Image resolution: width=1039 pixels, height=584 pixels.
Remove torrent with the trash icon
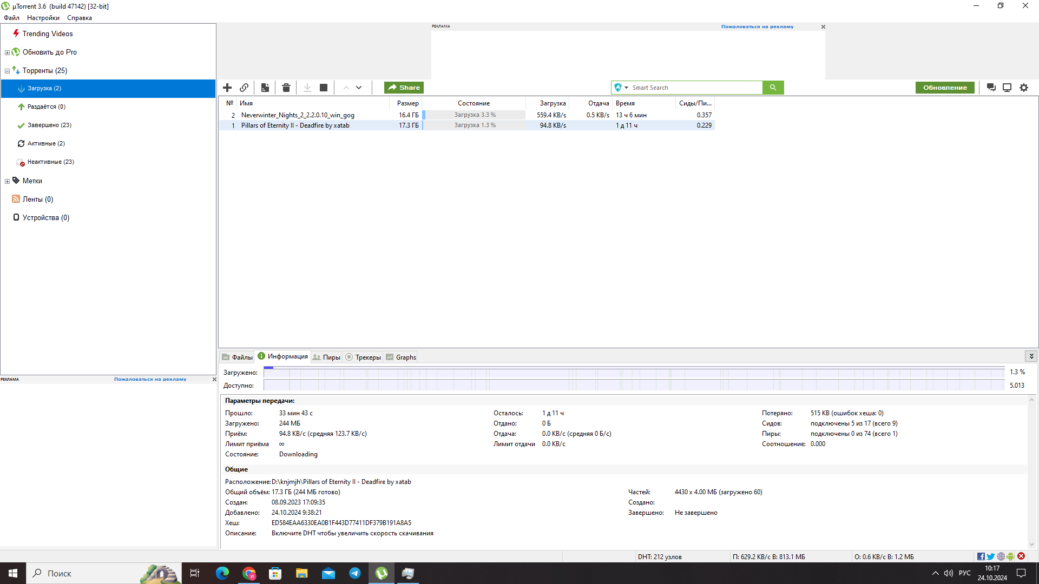coord(286,88)
